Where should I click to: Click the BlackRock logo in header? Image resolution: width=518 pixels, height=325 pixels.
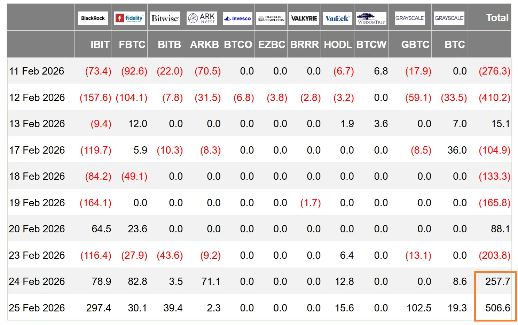tap(93, 18)
